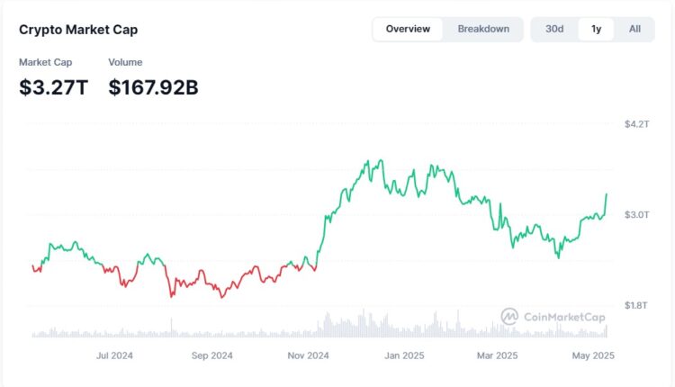
Task: Select the 1y time range
Action: [596, 29]
